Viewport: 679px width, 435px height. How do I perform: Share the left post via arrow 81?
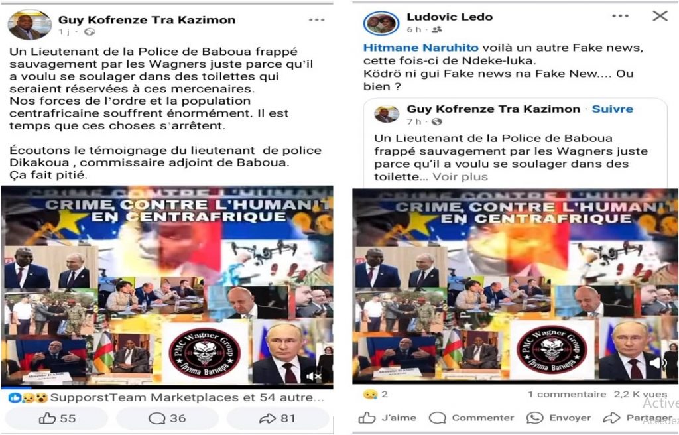pos(277,418)
